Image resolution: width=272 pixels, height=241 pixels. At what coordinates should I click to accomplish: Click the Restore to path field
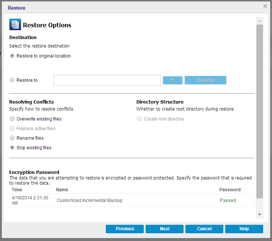click(x=107, y=80)
